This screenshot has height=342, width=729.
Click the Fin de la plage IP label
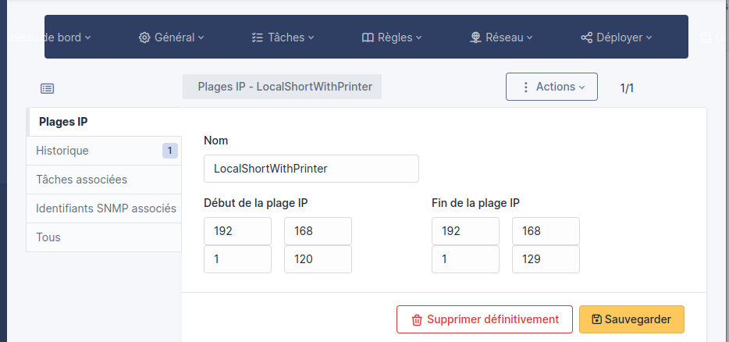click(475, 203)
